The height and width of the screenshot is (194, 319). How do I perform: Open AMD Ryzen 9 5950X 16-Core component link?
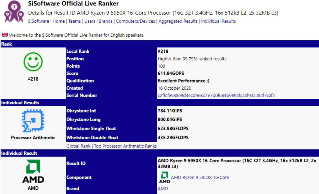[x=200, y=178]
